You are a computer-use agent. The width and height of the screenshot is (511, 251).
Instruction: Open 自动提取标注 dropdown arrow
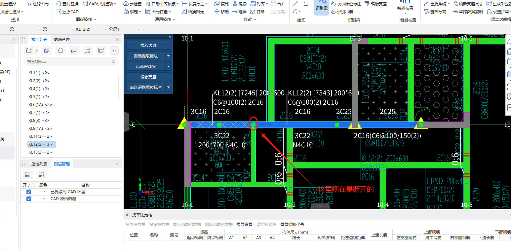(x=168, y=56)
